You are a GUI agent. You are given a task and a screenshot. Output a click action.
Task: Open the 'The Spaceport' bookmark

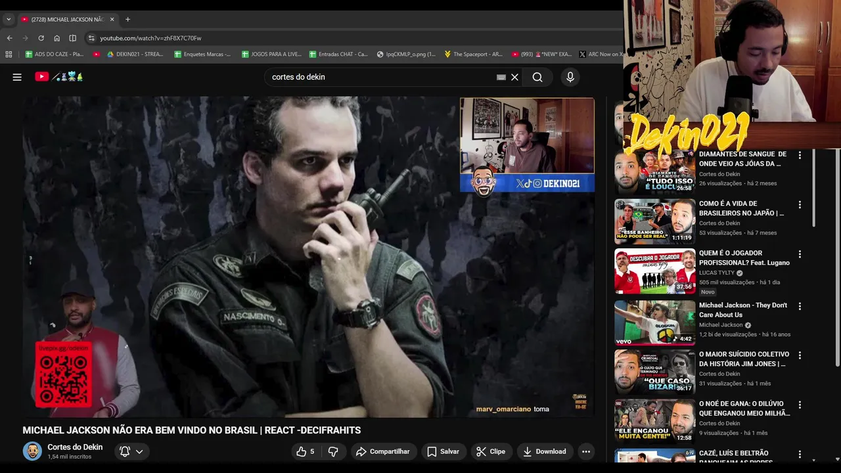(473, 55)
